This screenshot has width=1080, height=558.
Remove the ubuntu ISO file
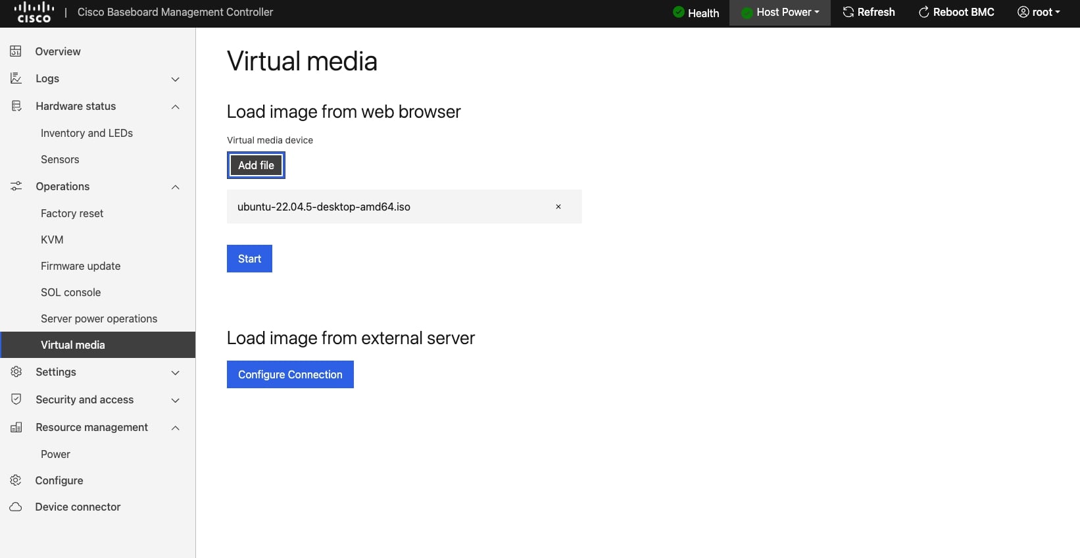point(558,207)
